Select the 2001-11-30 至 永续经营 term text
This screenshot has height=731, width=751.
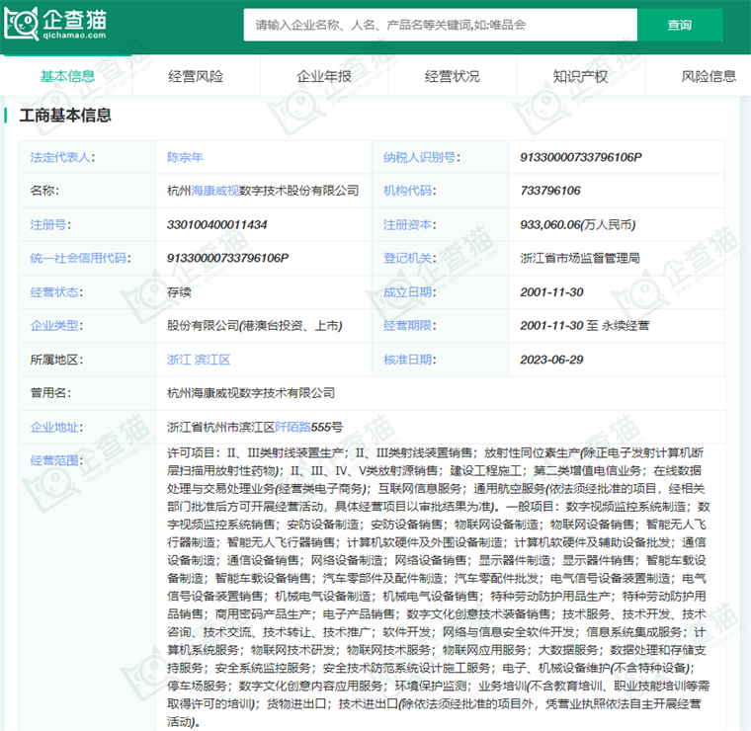[585, 326]
